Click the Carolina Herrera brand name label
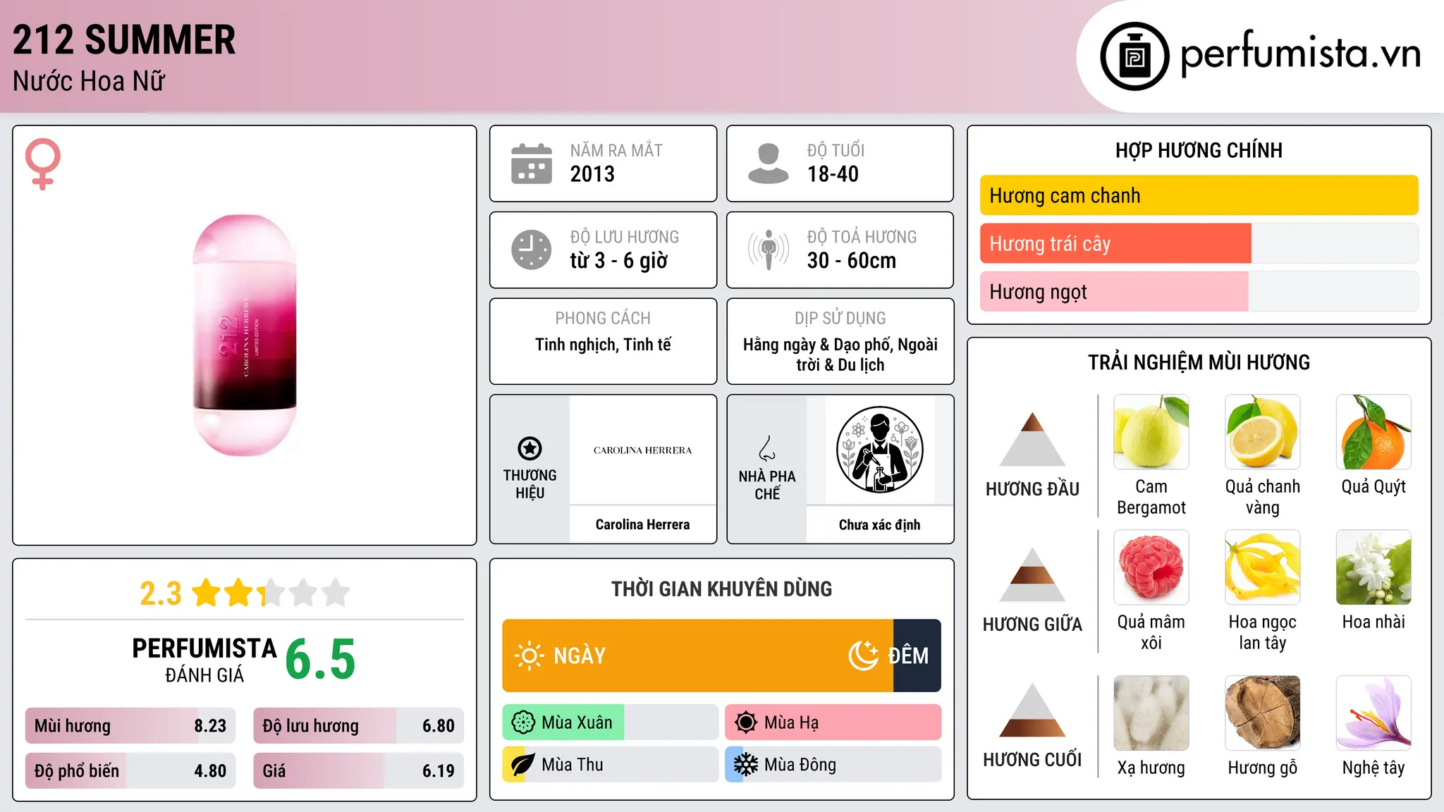 click(x=642, y=524)
